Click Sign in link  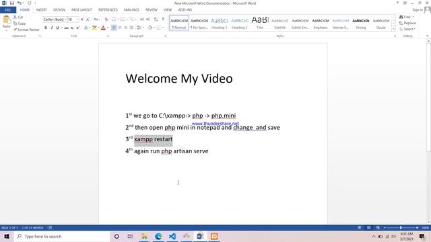coord(418,10)
